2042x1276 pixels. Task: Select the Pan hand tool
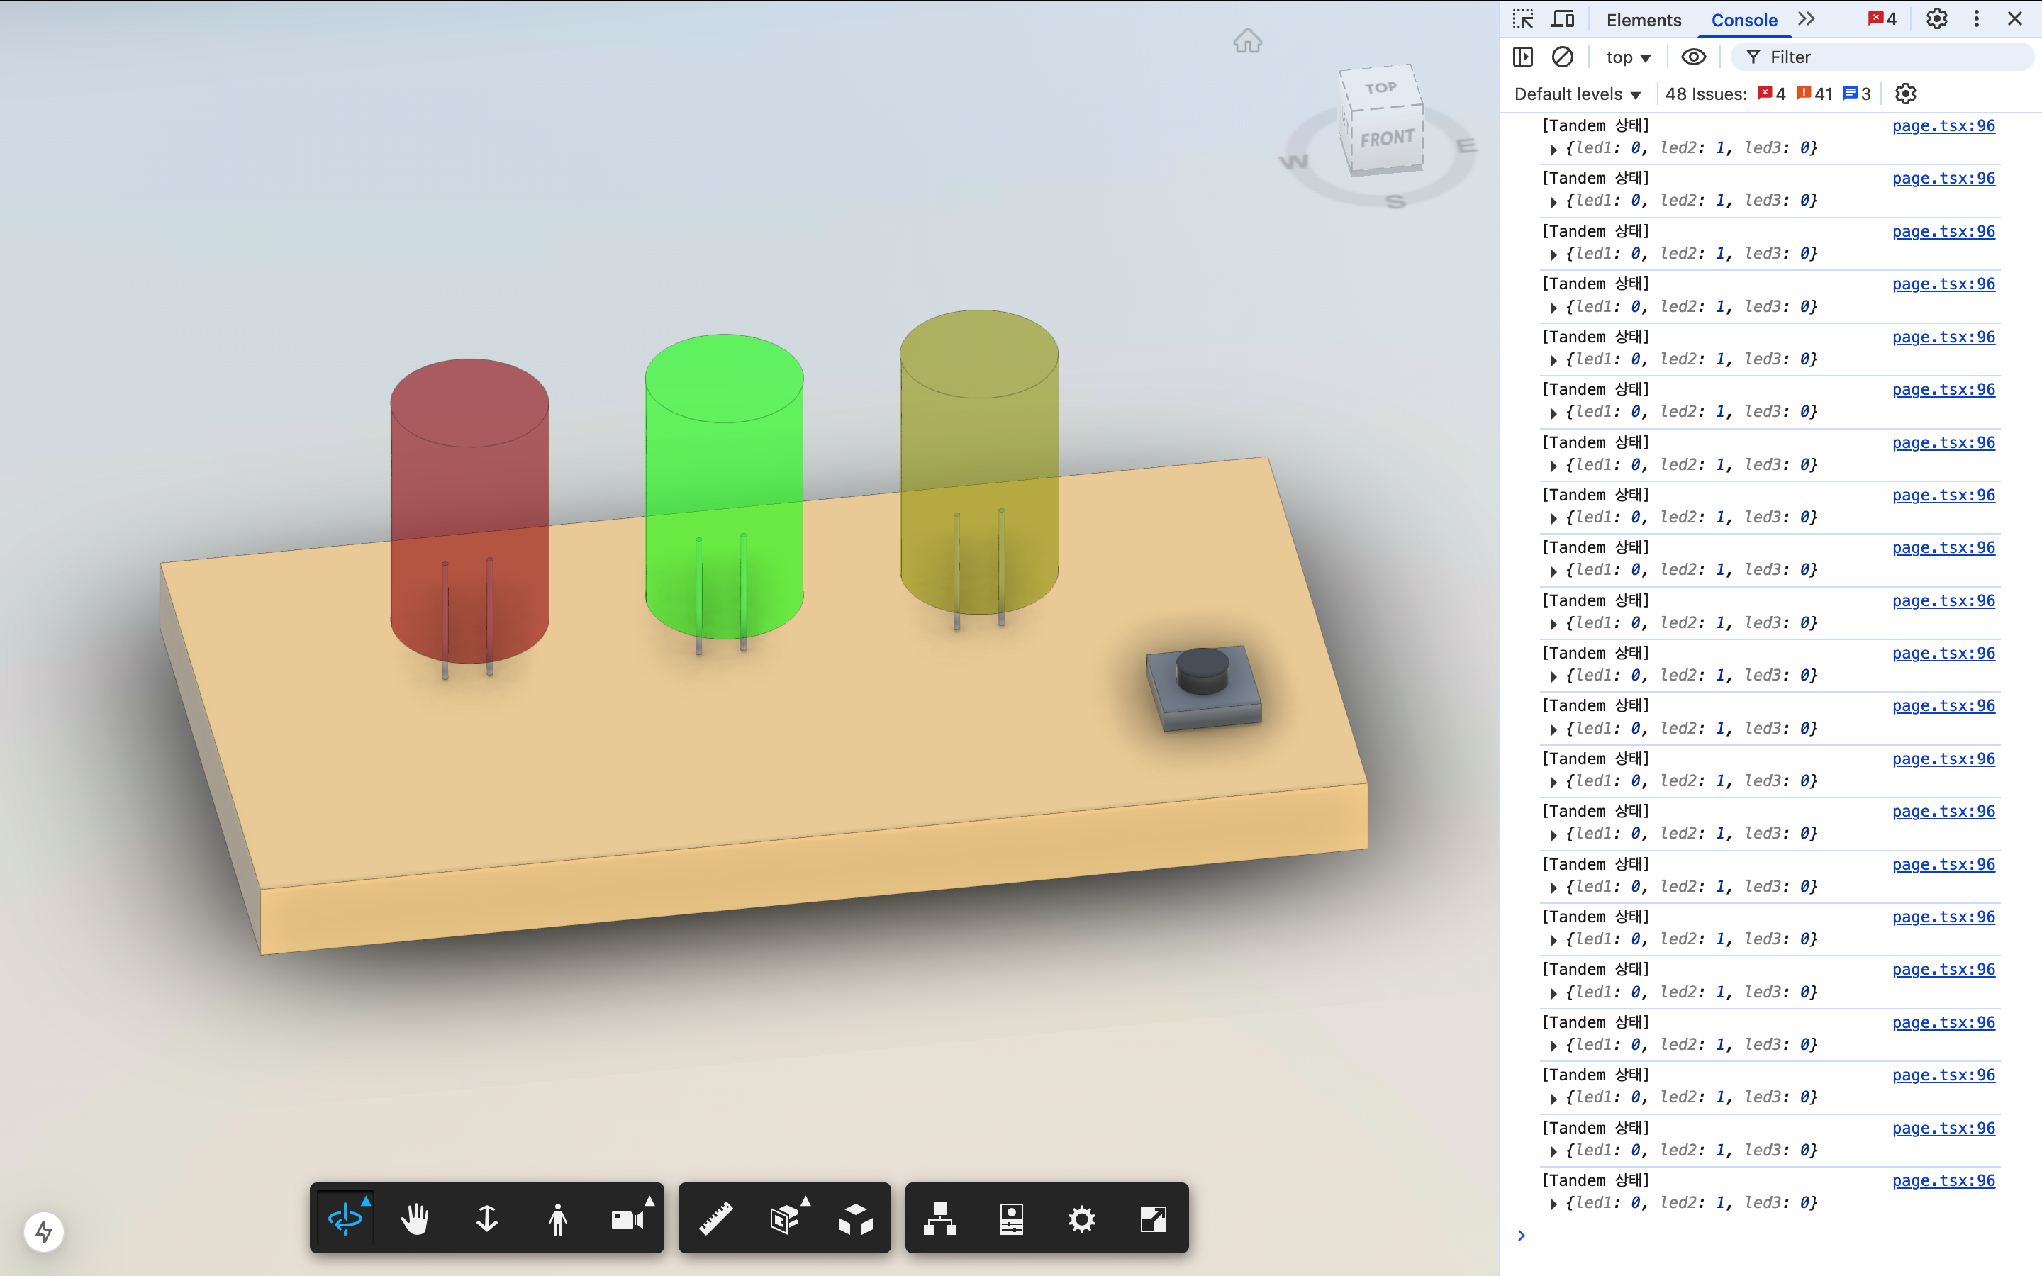[x=415, y=1219]
